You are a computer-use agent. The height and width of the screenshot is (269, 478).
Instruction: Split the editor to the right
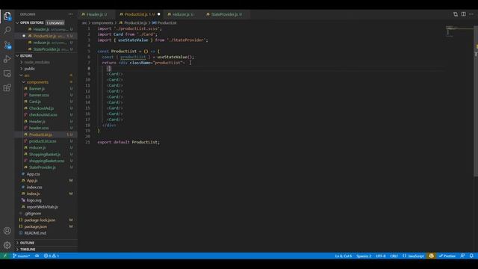pos(463,14)
